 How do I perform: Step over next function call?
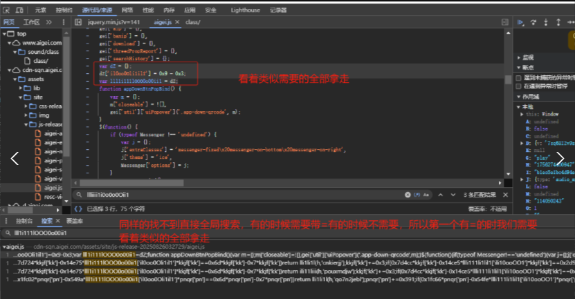coord(533,22)
